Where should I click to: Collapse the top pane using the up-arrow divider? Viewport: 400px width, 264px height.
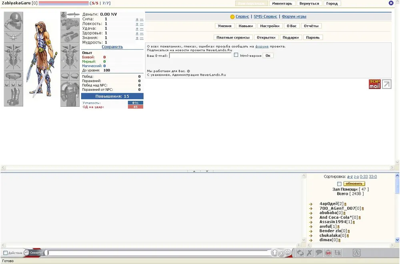click(x=194, y=171)
